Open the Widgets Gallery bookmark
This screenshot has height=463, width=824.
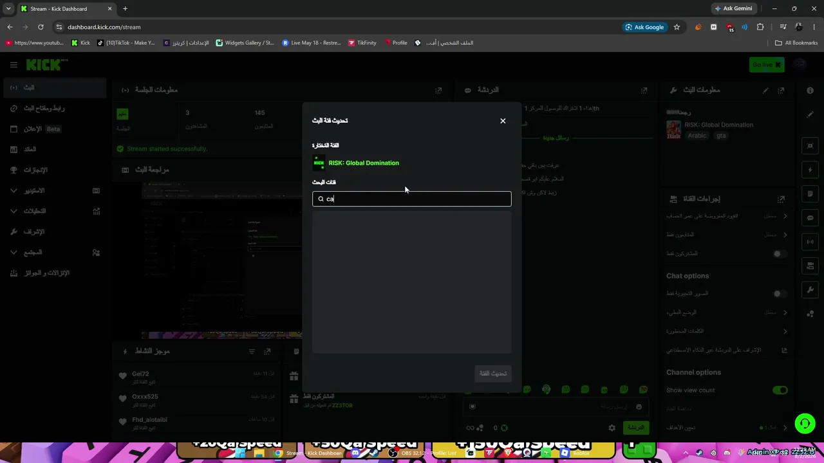click(x=245, y=43)
